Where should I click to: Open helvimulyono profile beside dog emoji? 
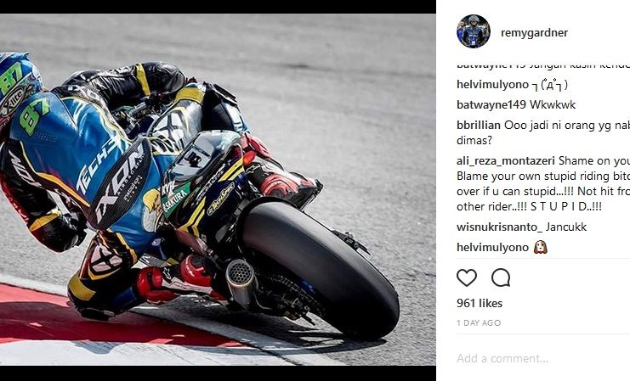[492, 248]
